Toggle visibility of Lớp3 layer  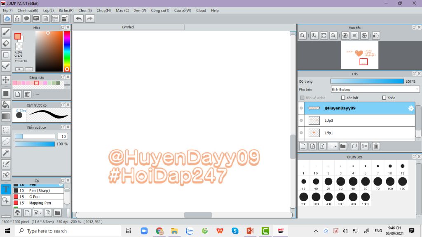(x=301, y=121)
